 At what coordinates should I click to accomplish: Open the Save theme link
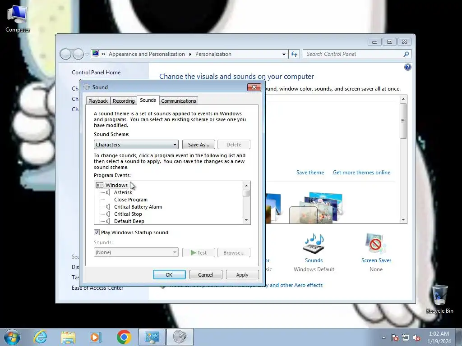pos(310,173)
